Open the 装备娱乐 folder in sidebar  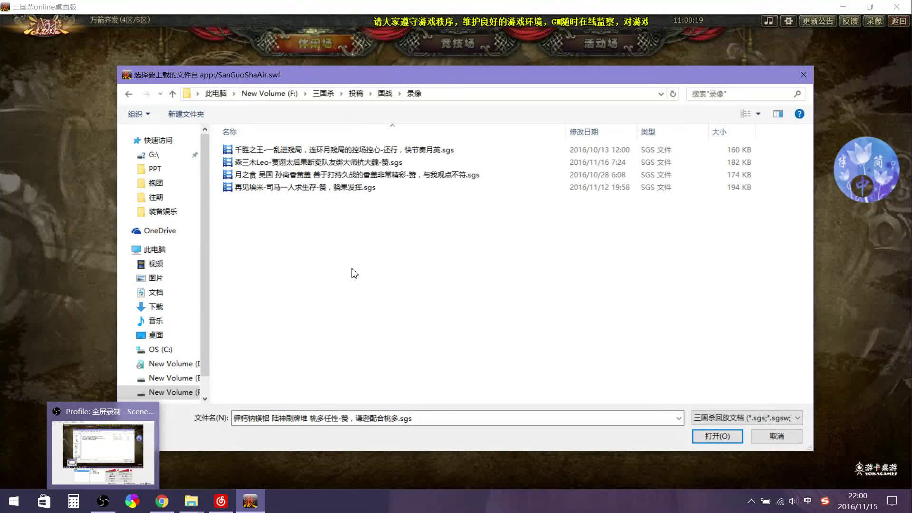pos(162,212)
